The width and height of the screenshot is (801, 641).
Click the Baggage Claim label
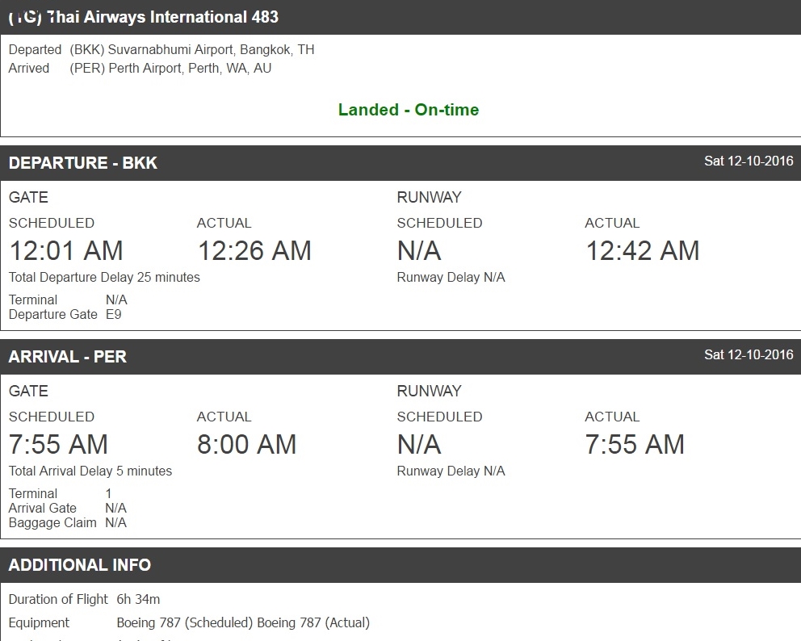point(52,522)
